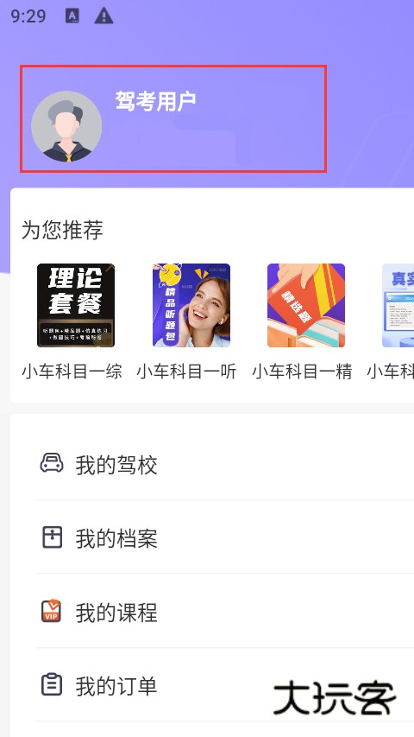This screenshot has width=414, height=737.
Task: Tap the VIP icon beside 我的课程
Action: [x=51, y=611]
